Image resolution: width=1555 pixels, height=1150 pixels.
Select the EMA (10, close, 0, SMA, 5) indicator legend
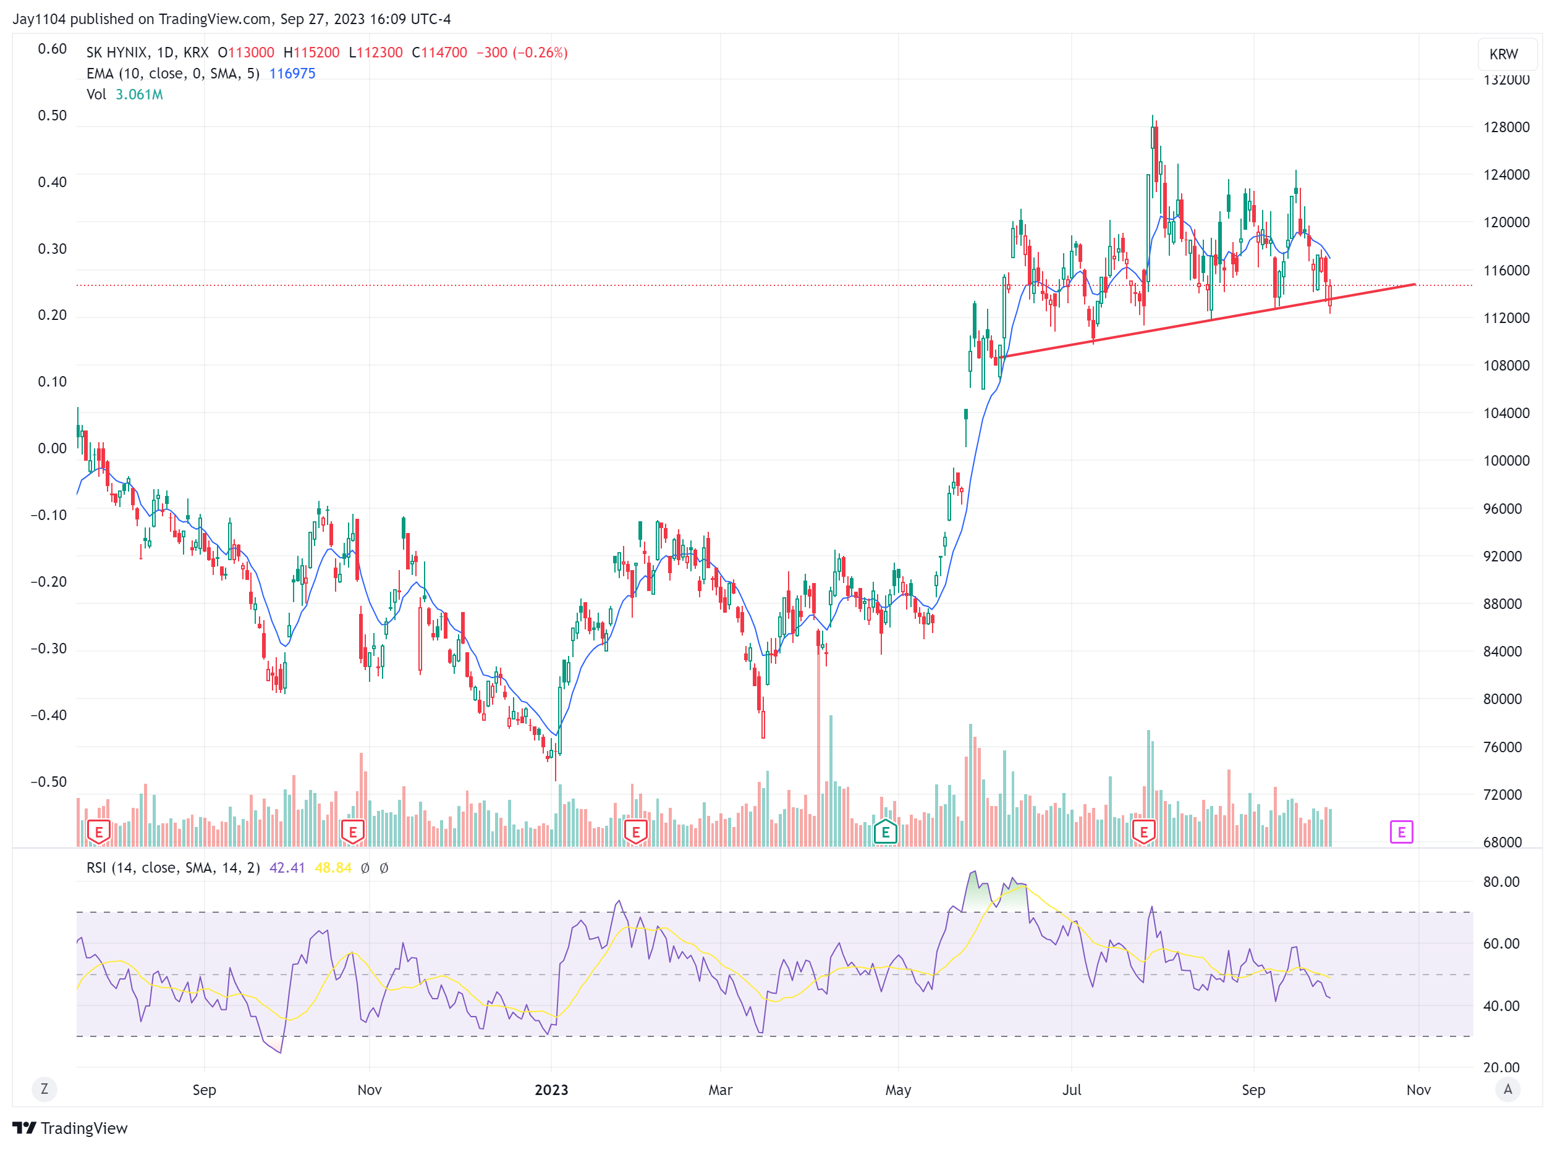tap(173, 73)
